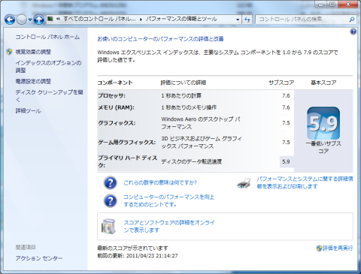
Task: Click the ディスクのデータ転送速度 description
Action: coord(192,161)
